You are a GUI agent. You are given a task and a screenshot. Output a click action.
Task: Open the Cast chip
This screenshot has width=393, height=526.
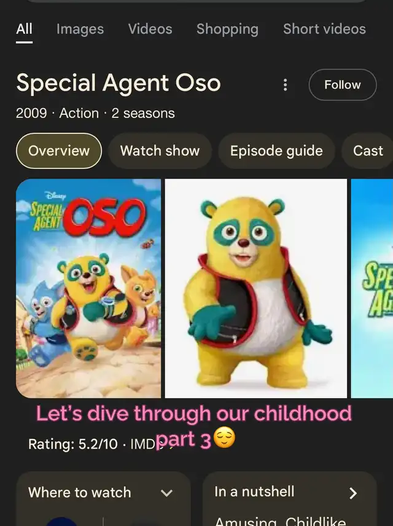(x=367, y=151)
